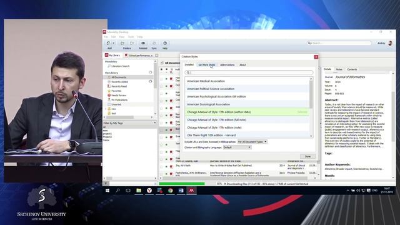Select American Political Science Association style
Viewport: 400px width, 225px height.
coord(247,89)
